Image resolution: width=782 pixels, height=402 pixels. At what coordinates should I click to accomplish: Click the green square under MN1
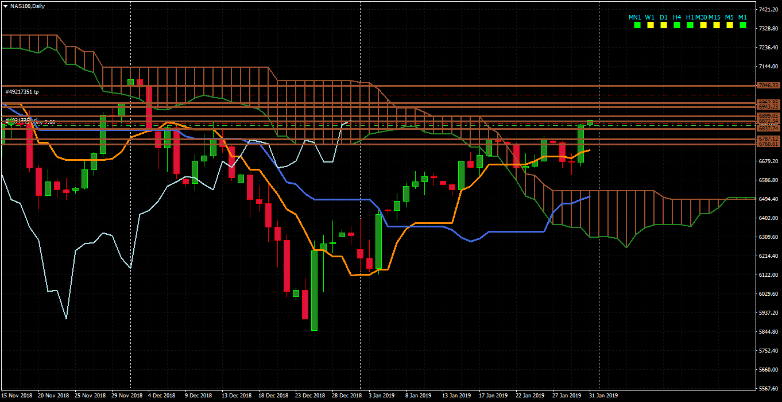[636, 25]
